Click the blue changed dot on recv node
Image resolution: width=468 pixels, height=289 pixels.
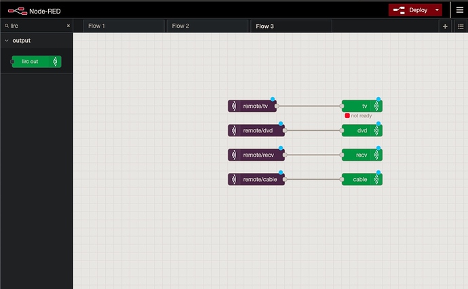[x=378, y=148]
